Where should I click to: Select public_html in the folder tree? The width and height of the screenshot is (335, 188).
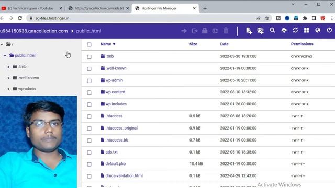(x=25, y=55)
